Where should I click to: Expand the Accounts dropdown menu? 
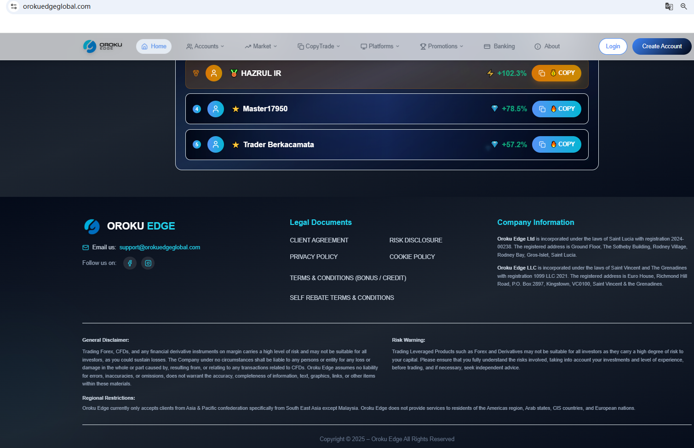[205, 46]
